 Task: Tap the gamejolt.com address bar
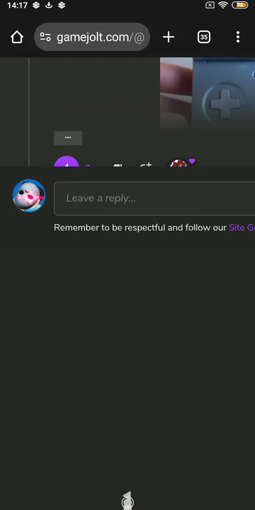point(92,37)
